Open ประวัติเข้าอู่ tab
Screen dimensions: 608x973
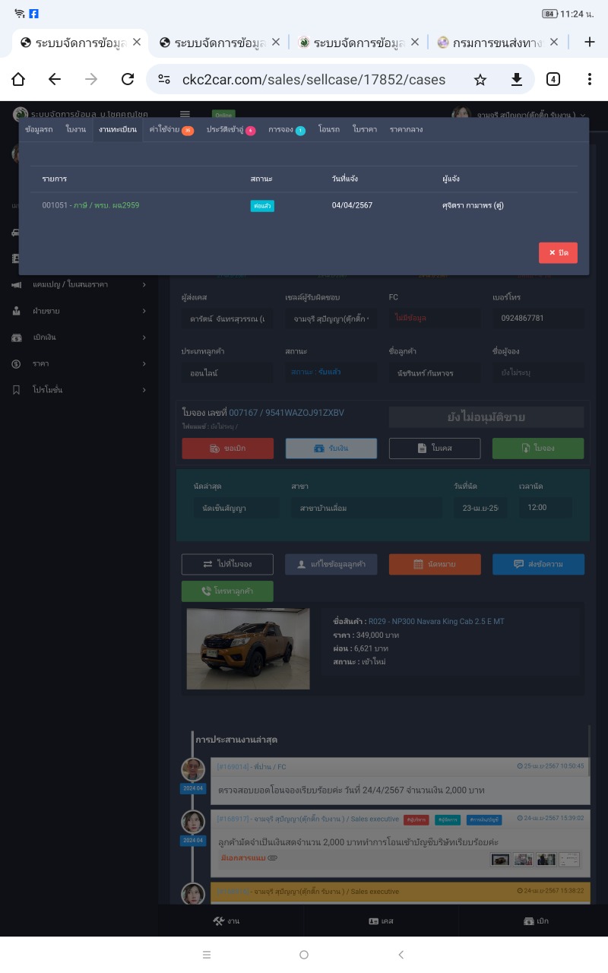pos(231,130)
